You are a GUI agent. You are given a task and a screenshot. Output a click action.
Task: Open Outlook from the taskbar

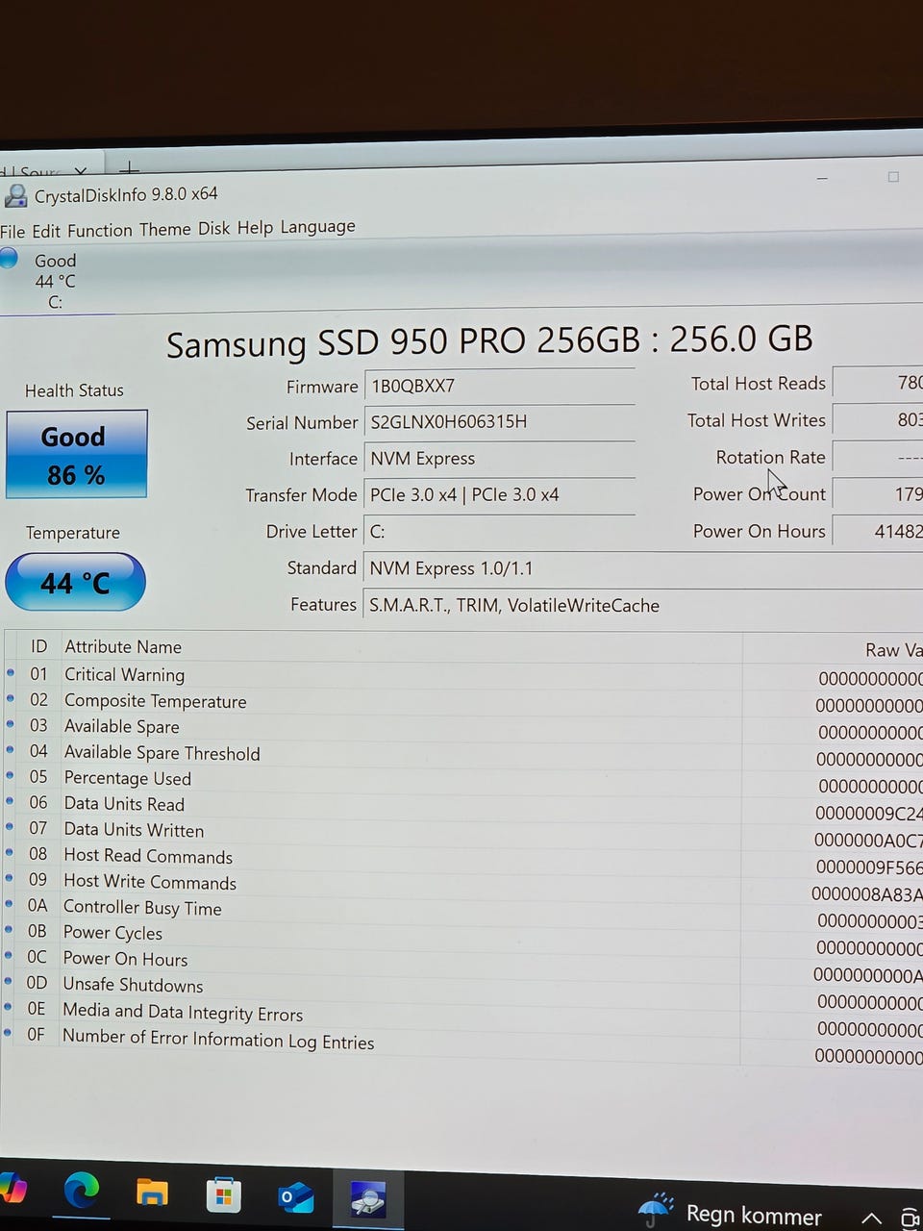coord(295,1197)
